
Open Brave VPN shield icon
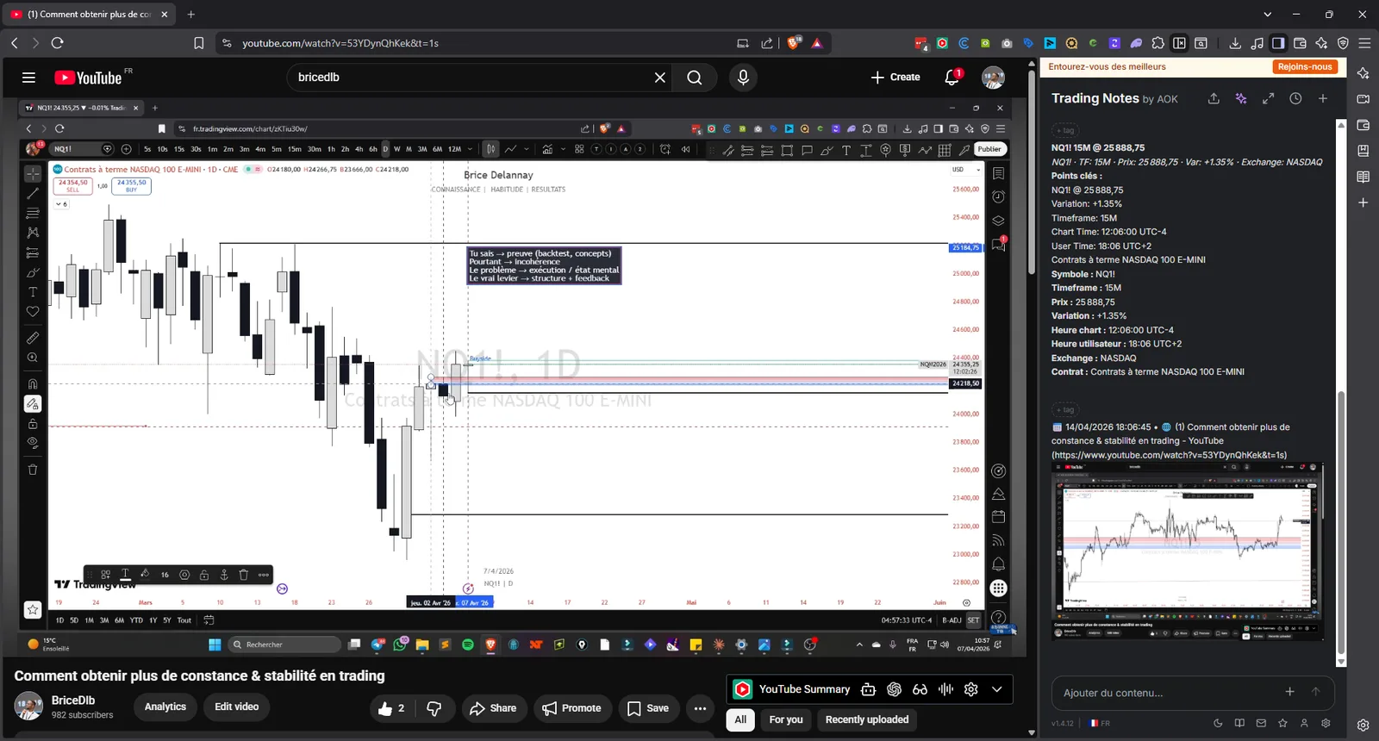point(1343,43)
